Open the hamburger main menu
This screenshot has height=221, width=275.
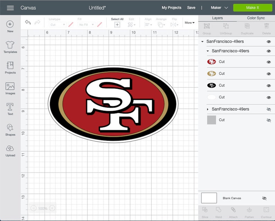10,8
